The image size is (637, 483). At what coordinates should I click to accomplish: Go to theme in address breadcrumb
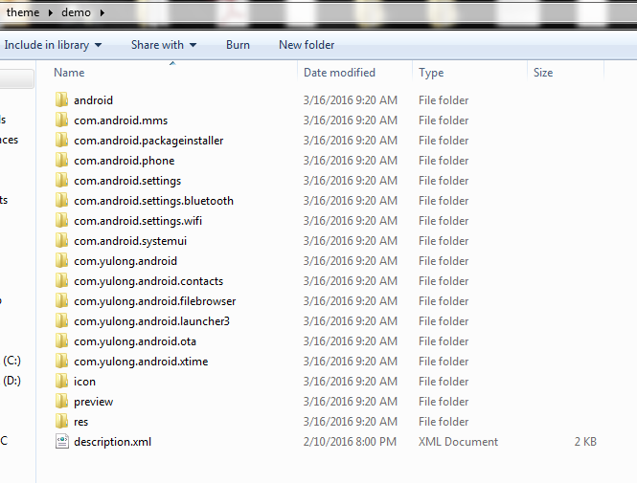click(23, 12)
